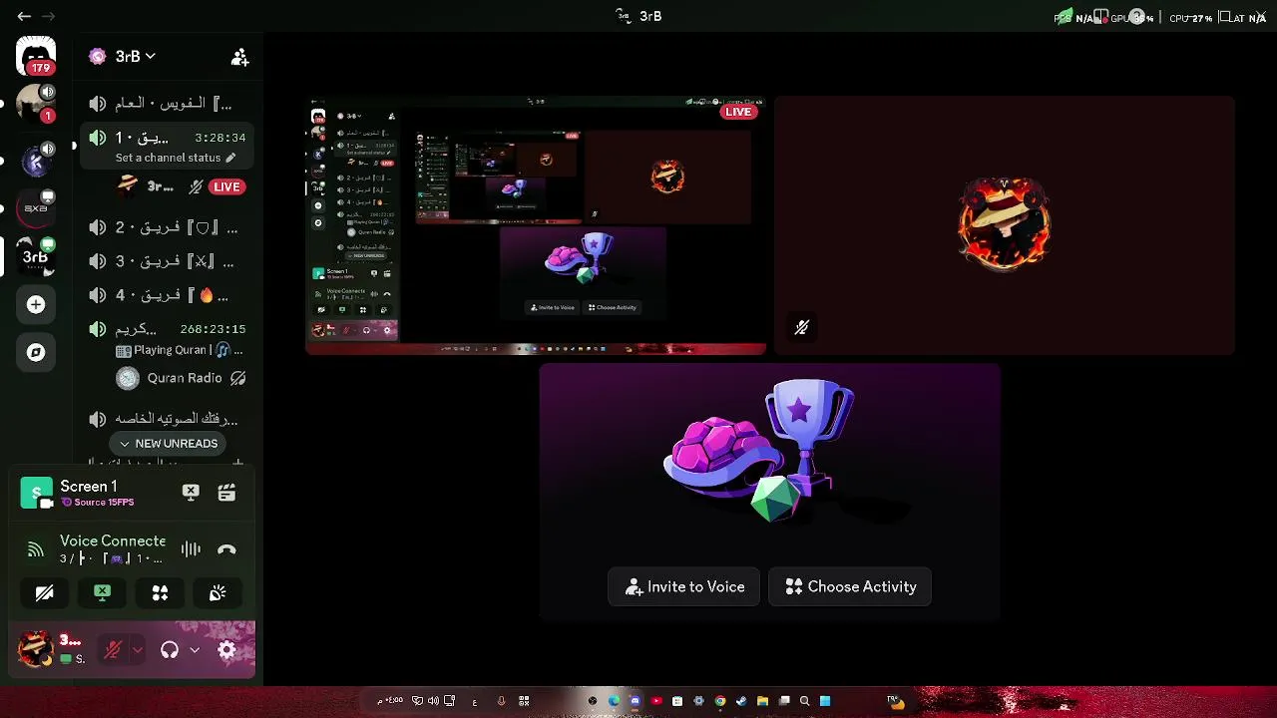
Task: Jump to NEW UNREADS
Action: pyautogui.click(x=169, y=444)
